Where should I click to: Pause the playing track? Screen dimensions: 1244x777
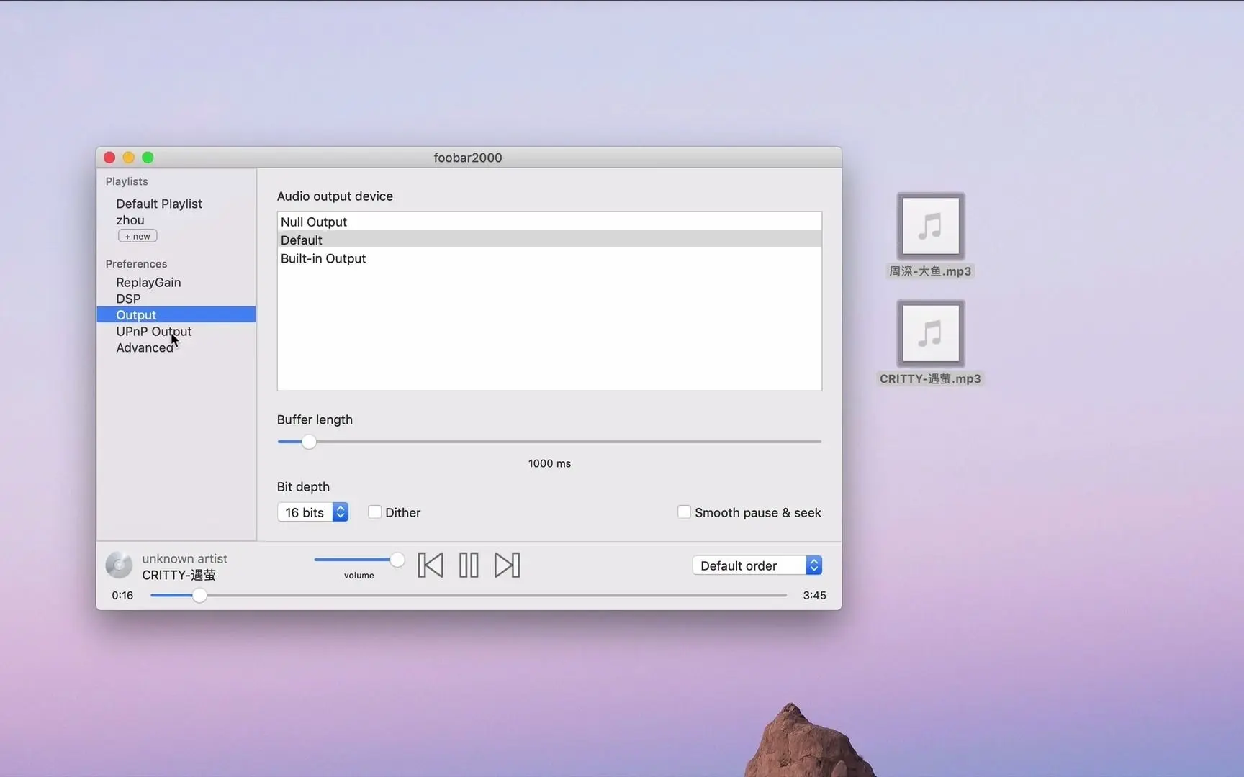(x=469, y=565)
